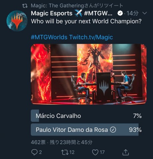This screenshot has height=159, width=153.
Task: Open the tournament stage photo
Action: 89,74
